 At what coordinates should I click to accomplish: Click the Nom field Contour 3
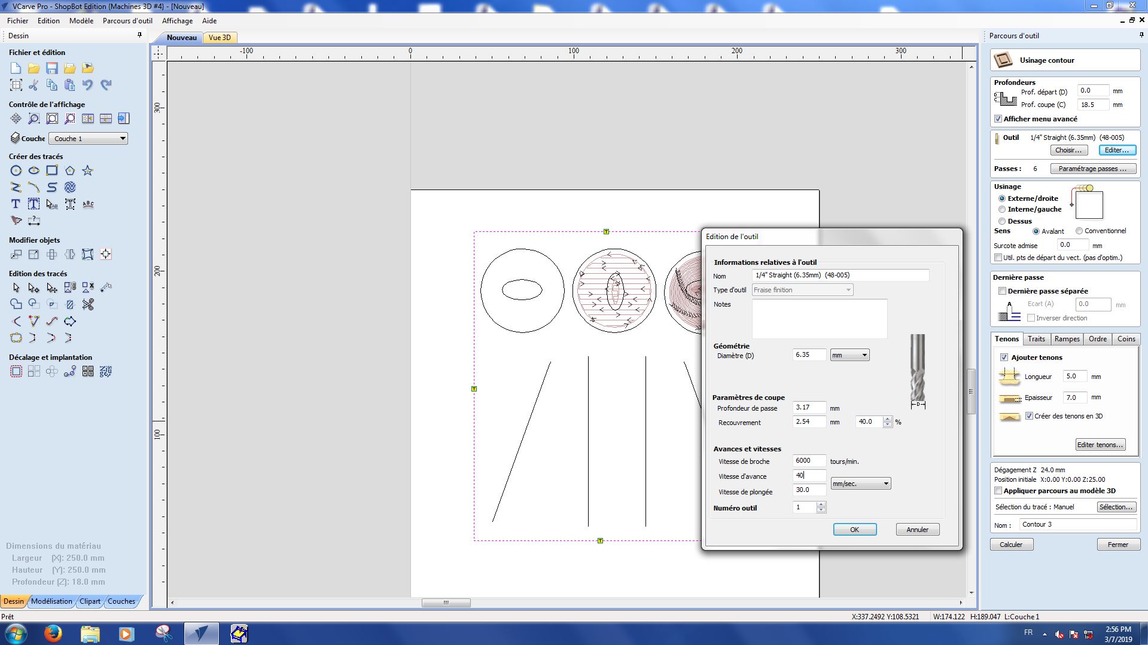click(1077, 524)
